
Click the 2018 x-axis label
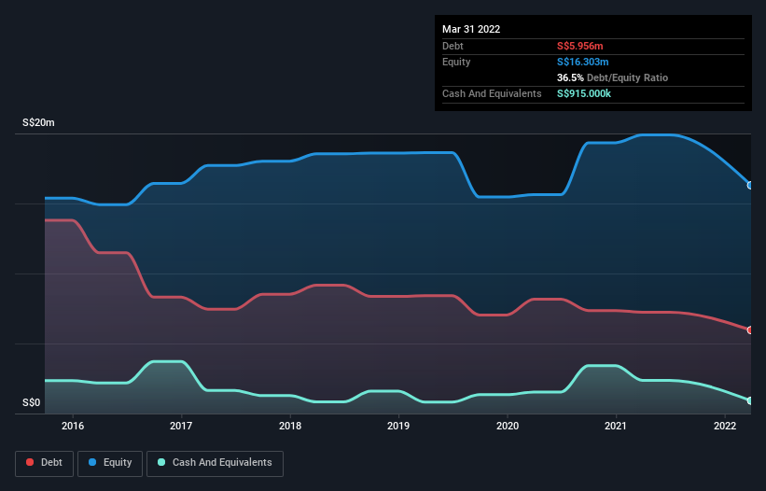pos(290,426)
